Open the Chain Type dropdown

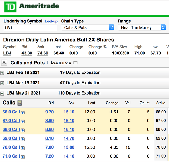point(87,27)
